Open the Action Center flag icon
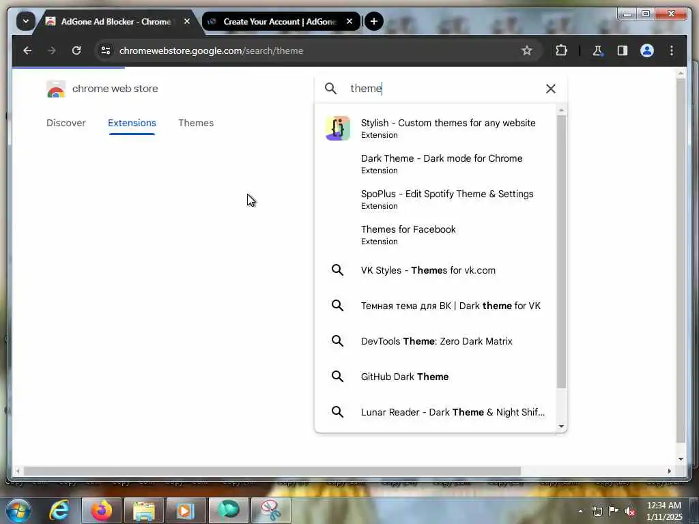 [614, 511]
